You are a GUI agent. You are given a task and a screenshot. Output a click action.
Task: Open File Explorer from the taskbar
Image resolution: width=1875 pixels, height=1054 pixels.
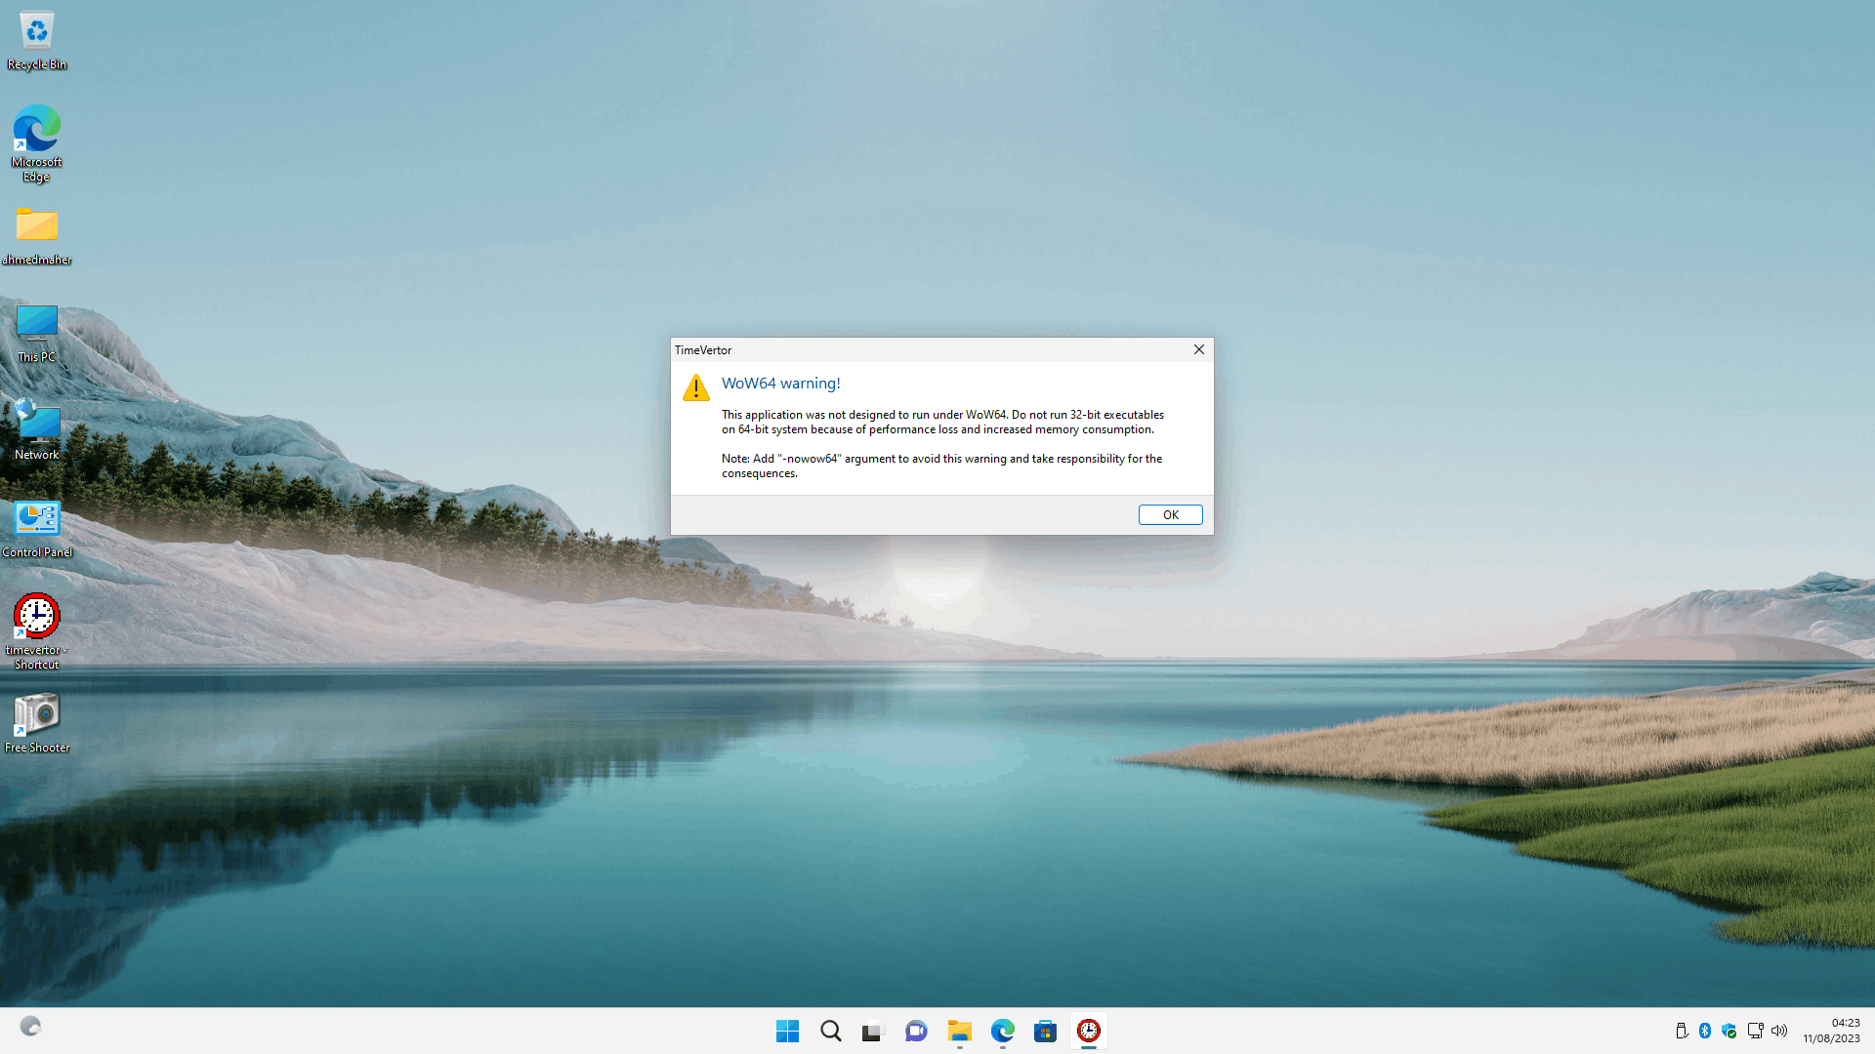(x=959, y=1031)
